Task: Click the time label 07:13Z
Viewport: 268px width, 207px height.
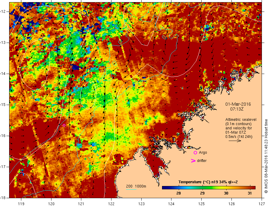Action: [x=237, y=109]
